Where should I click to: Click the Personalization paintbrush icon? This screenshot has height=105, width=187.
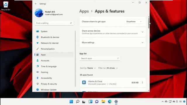[37, 49]
